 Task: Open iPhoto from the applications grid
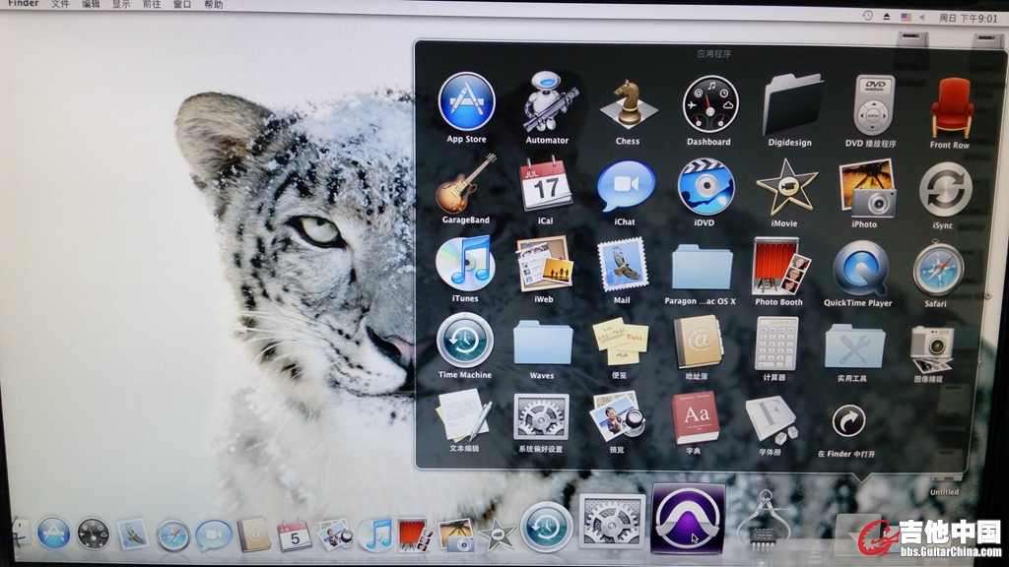coord(867,189)
